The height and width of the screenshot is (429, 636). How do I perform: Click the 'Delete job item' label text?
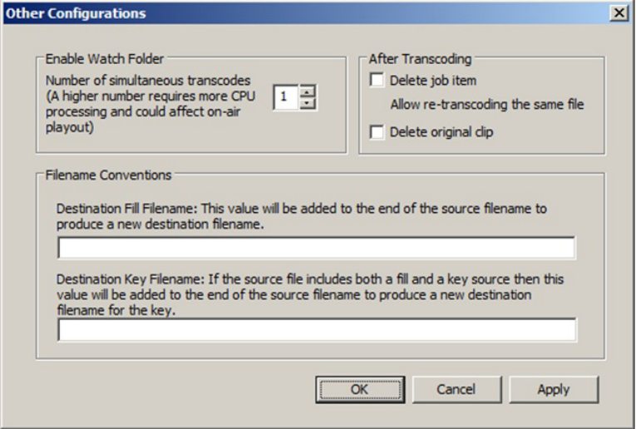(432, 81)
